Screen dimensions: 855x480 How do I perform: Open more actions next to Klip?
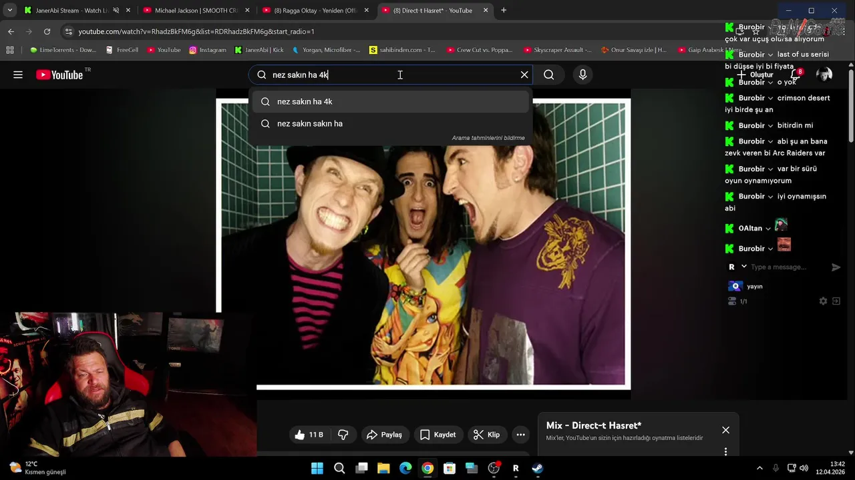(x=520, y=435)
